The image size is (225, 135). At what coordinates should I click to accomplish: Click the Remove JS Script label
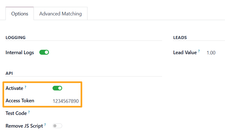coord(24,126)
